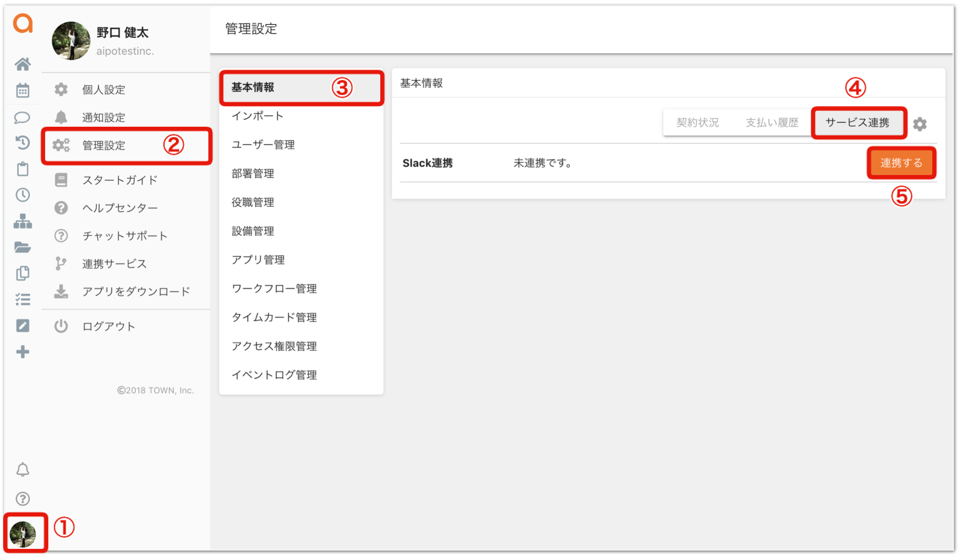Open 設備管理 in the settings list

click(301, 231)
